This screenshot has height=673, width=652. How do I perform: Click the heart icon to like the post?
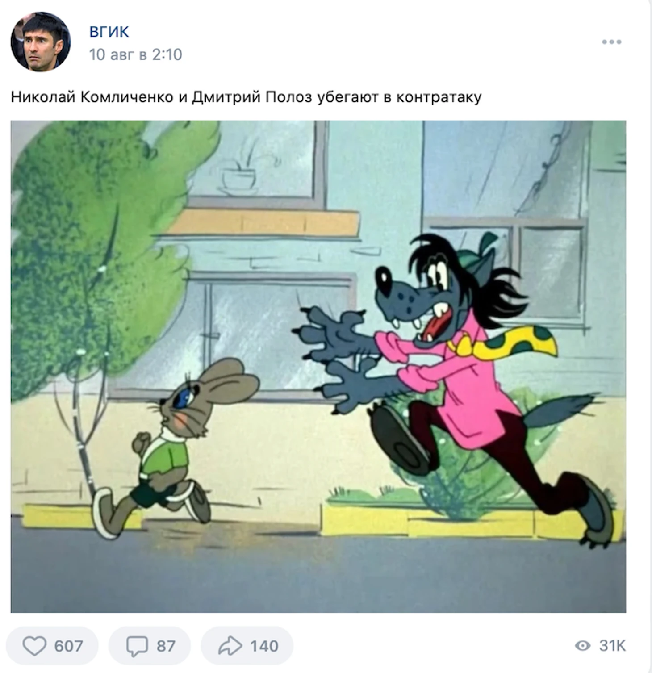click(34, 646)
